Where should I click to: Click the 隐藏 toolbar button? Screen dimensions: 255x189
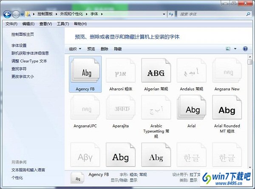pyautogui.click(x=118, y=49)
